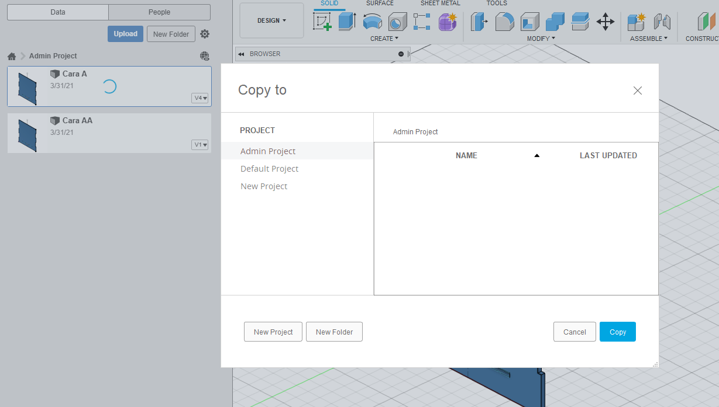719x407 pixels.
Task: Switch to the People tab
Action: tap(160, 12)
